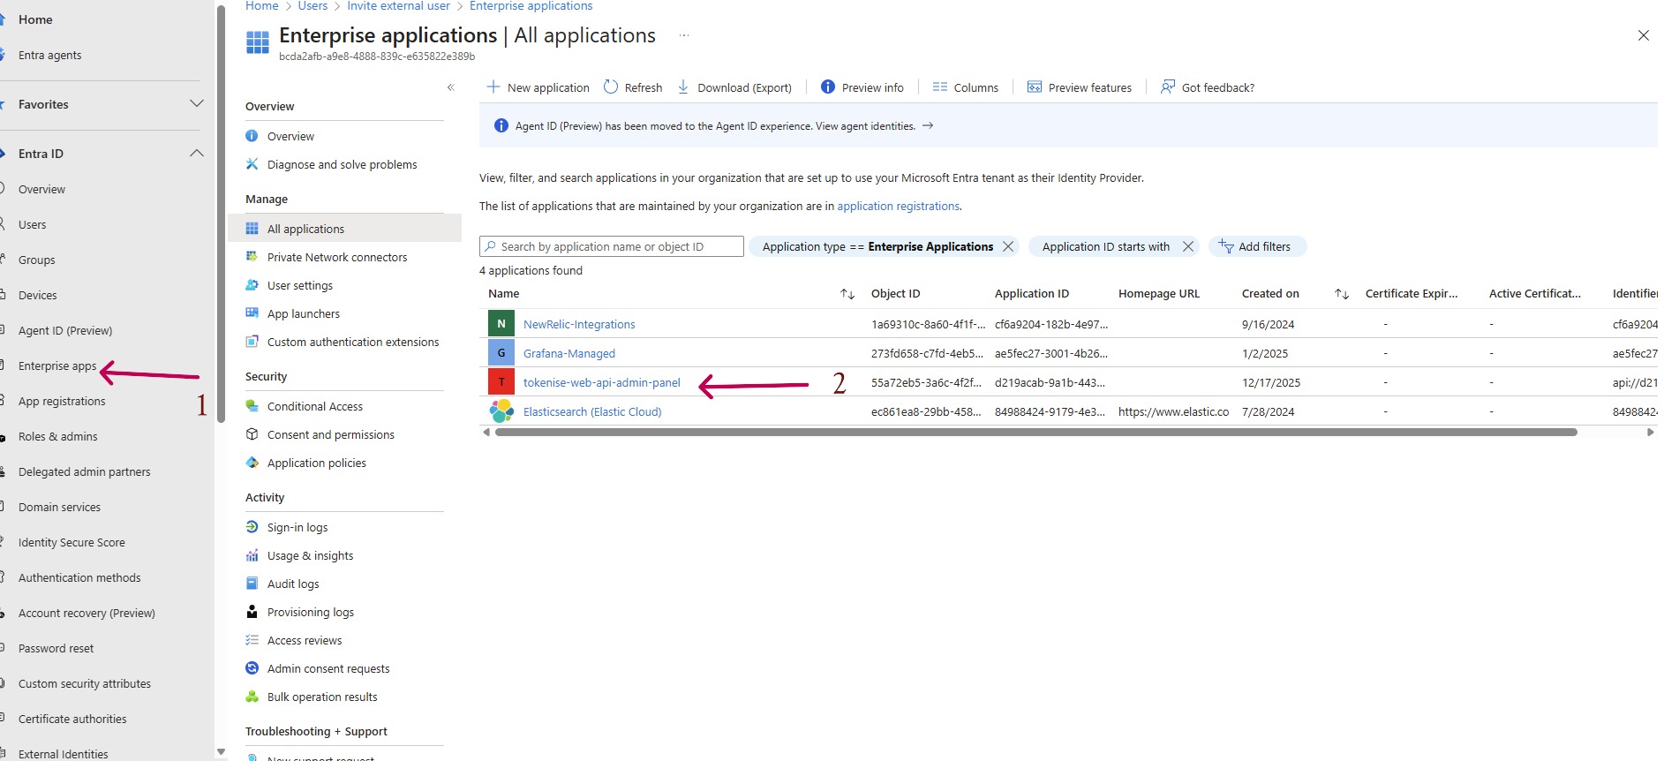Click the View agent identities arrow
The width and height of the screenshot is (1664, 761).
(928, 125)
